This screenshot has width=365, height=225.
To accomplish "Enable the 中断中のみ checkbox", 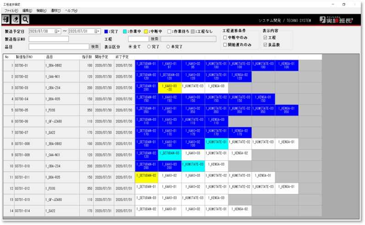I will coord(225,38).
